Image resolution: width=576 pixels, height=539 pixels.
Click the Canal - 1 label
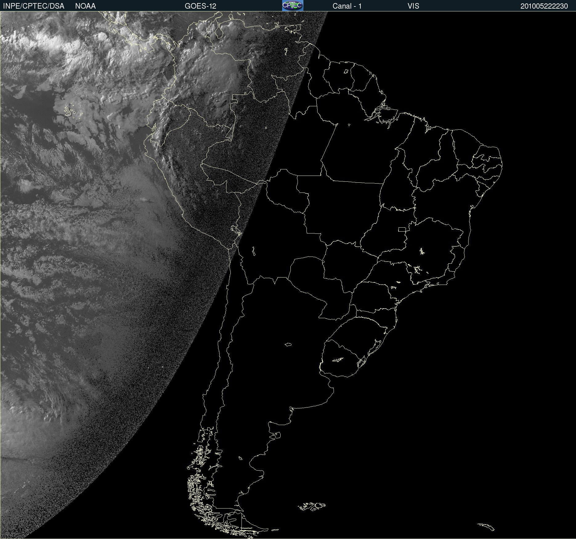(x=347, y=6)
